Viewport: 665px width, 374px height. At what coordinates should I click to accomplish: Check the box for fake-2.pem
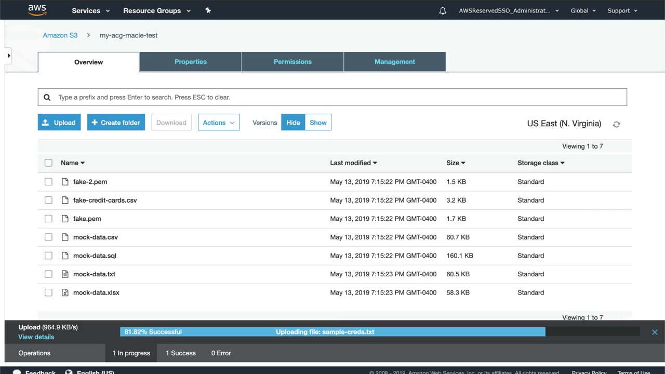pos(48,182)
